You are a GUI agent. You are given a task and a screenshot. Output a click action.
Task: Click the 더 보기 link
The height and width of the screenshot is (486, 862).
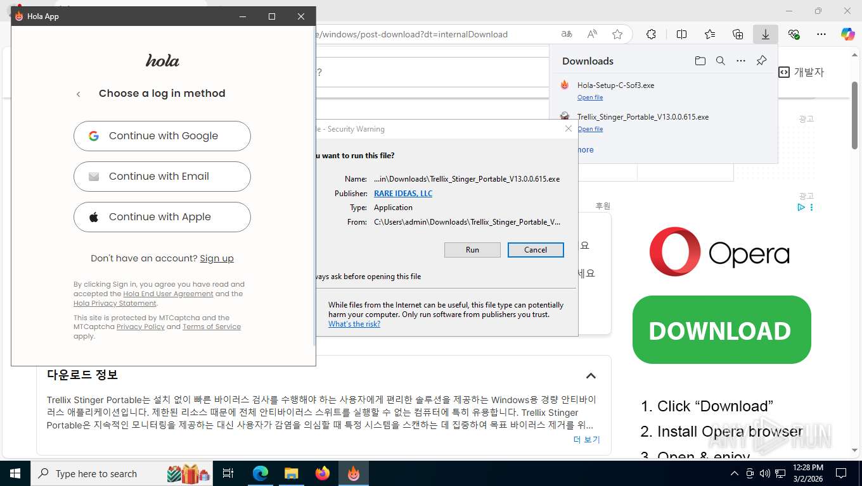coord(586,440)
